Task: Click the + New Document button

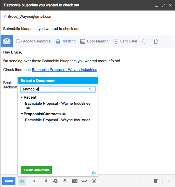Action: 36,170
